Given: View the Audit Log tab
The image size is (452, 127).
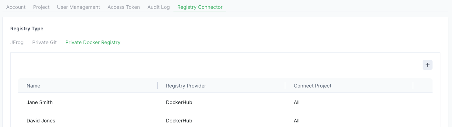Looking at the screenshot, I should [159, 7].
